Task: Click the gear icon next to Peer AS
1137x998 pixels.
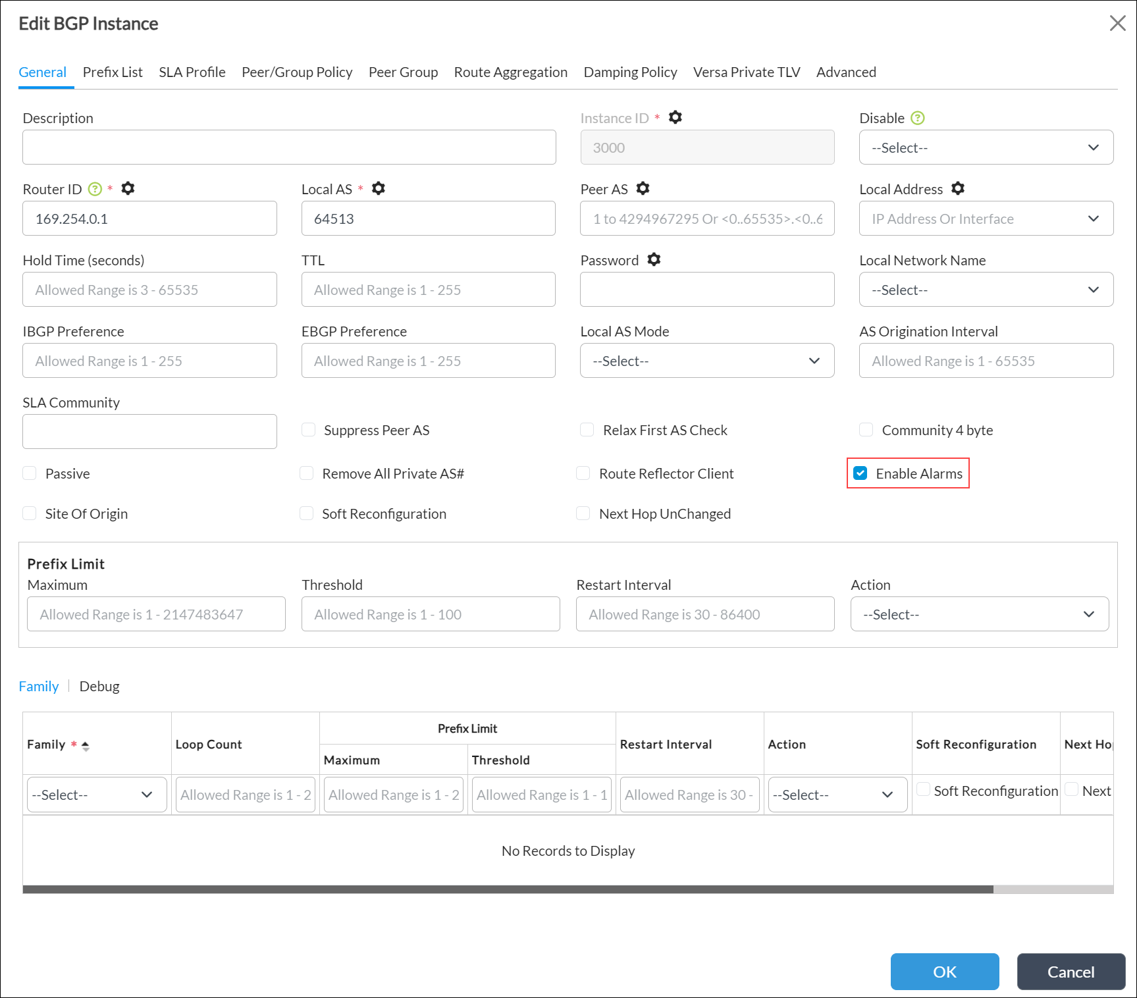Action: 643,188
